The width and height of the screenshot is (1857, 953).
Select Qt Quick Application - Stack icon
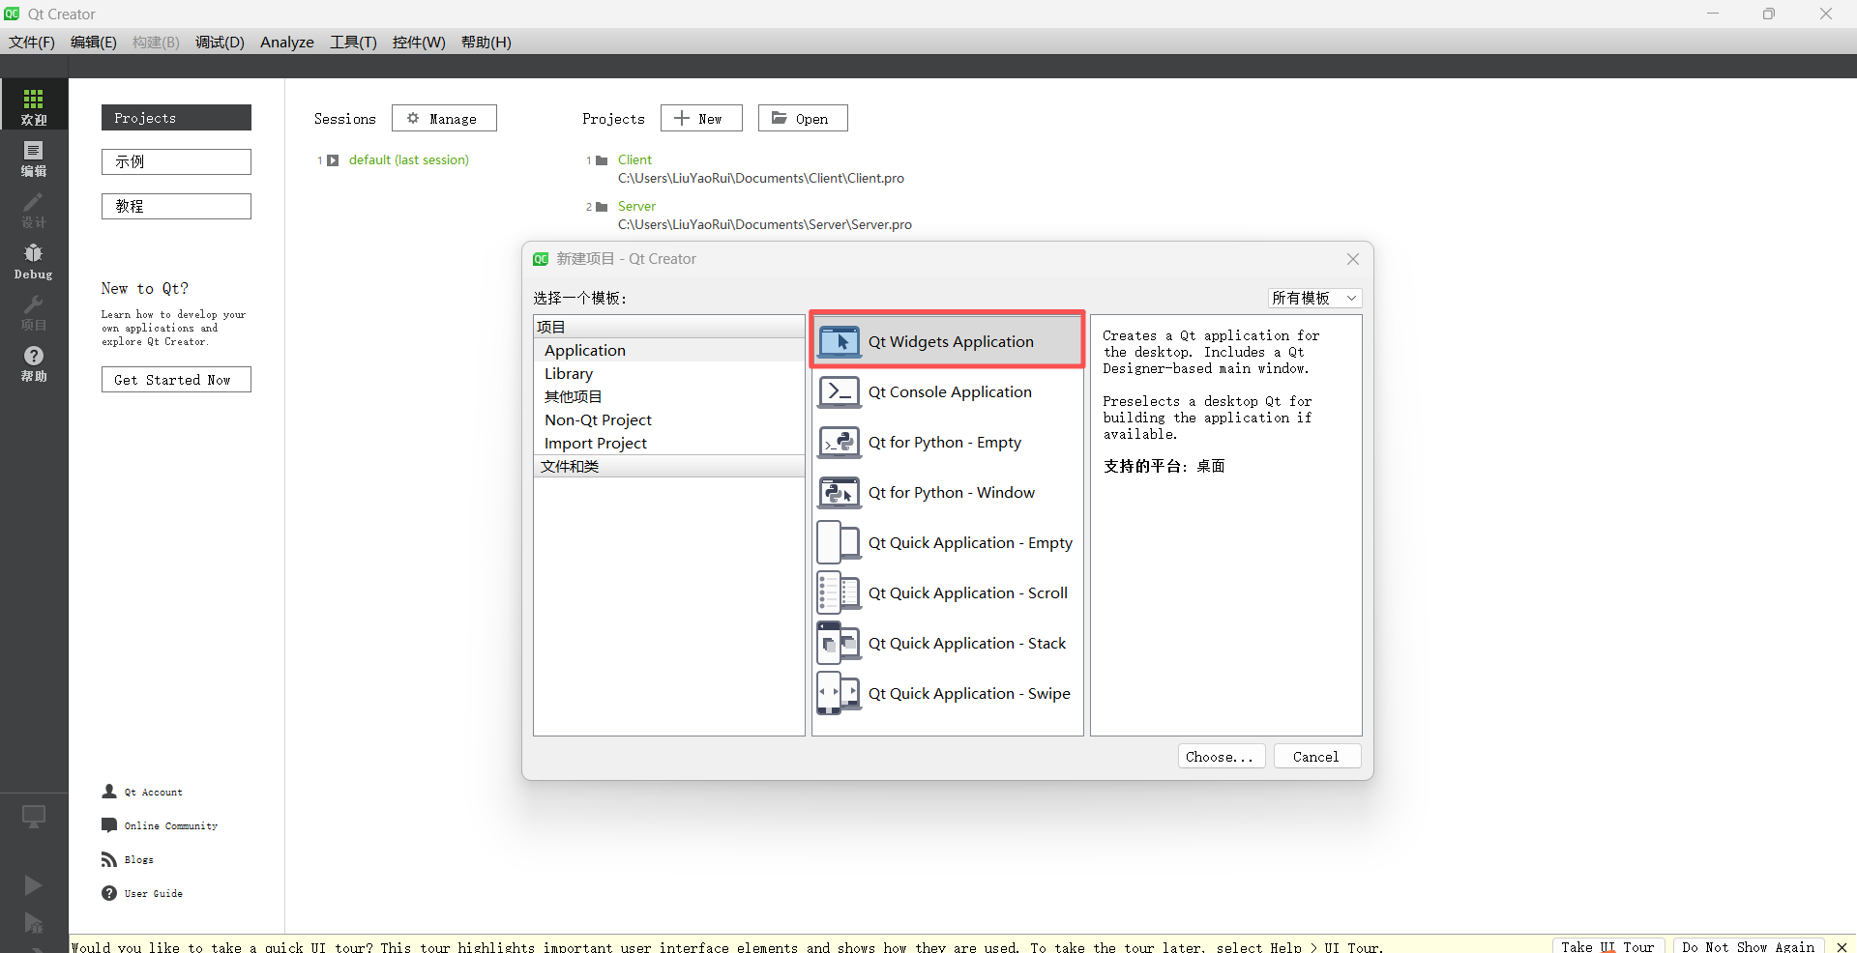pyautogui.click(x=839, y=643)
